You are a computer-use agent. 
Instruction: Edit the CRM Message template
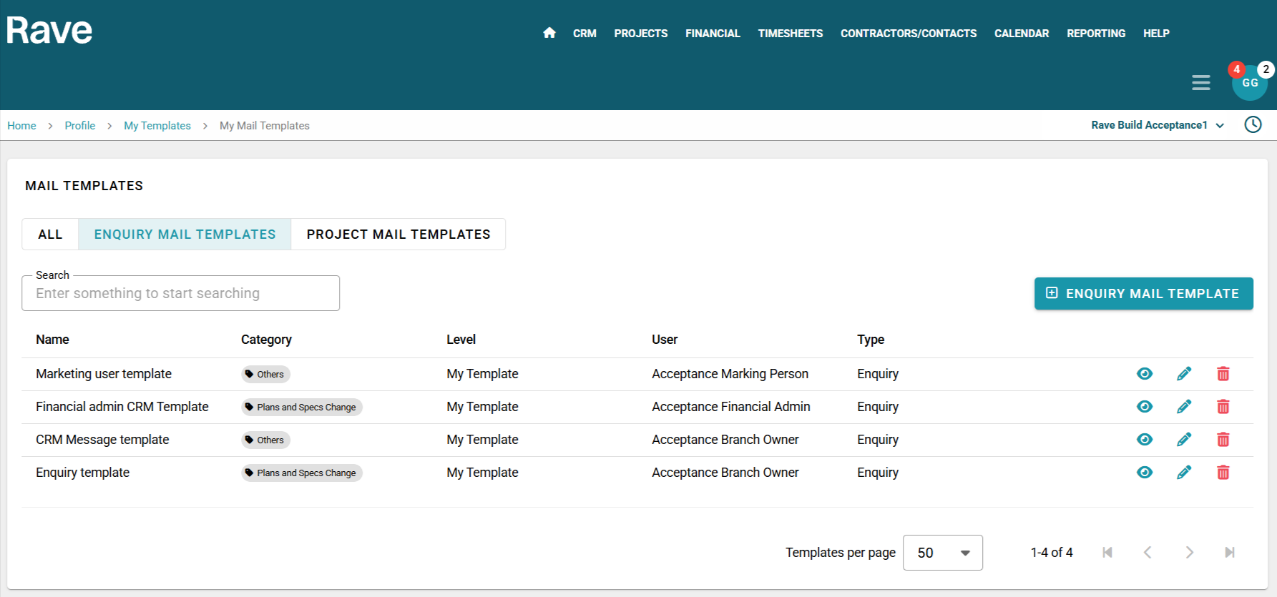coord(1184,440)
